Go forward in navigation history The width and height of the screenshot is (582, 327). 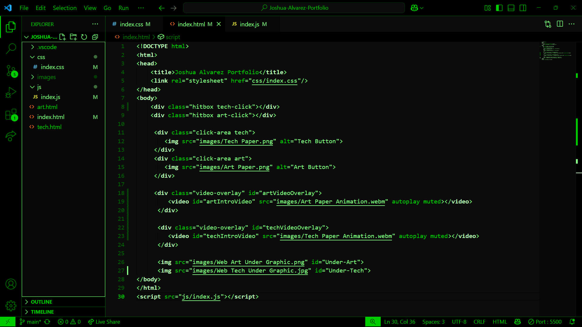(x=174, y=8)
